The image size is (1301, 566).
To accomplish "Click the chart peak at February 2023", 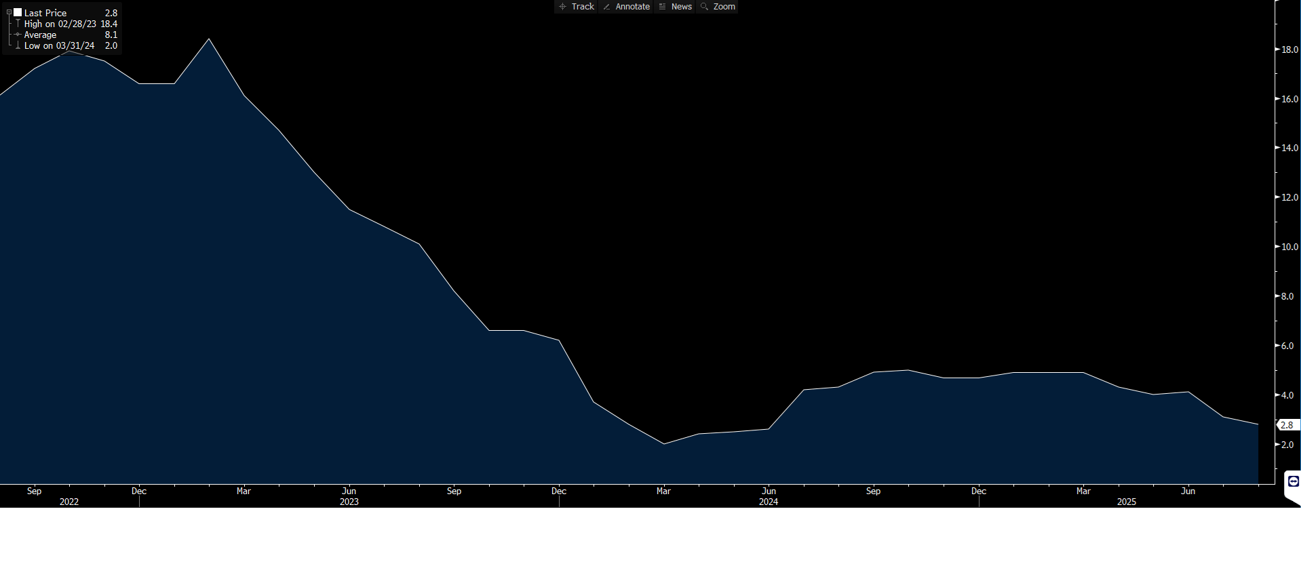I will pos(209,39).
